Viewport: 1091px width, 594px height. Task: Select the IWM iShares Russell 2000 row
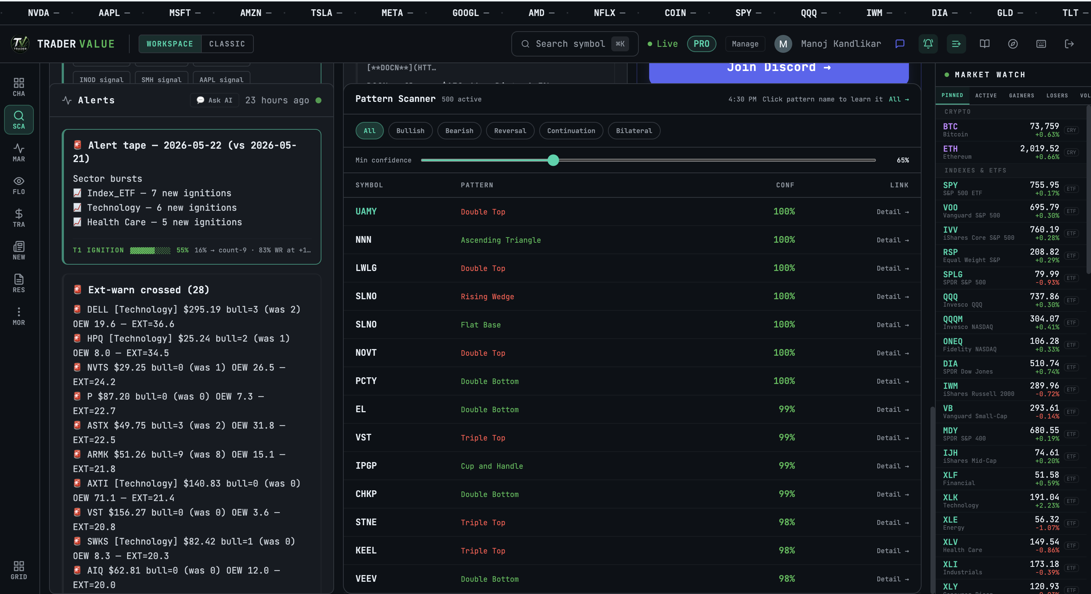tap(1010, 389)
